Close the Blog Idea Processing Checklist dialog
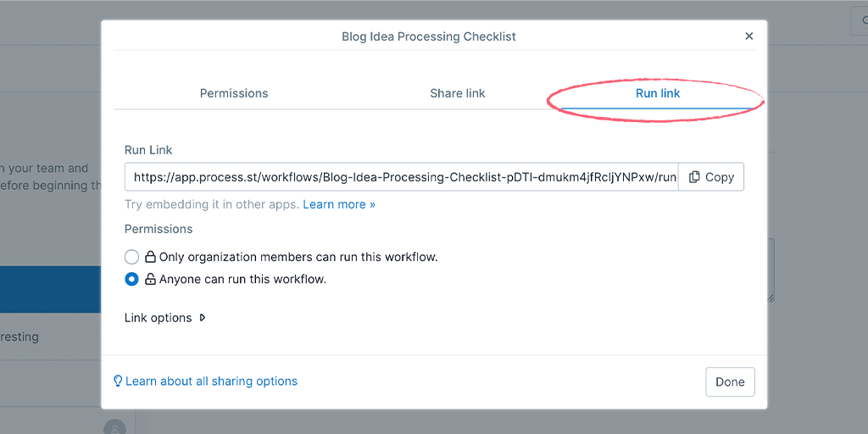The height and width of the screenshot is (434, 868). 749,36
